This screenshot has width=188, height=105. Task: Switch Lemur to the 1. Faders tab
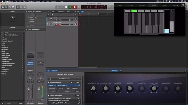(x=120, y=5)
